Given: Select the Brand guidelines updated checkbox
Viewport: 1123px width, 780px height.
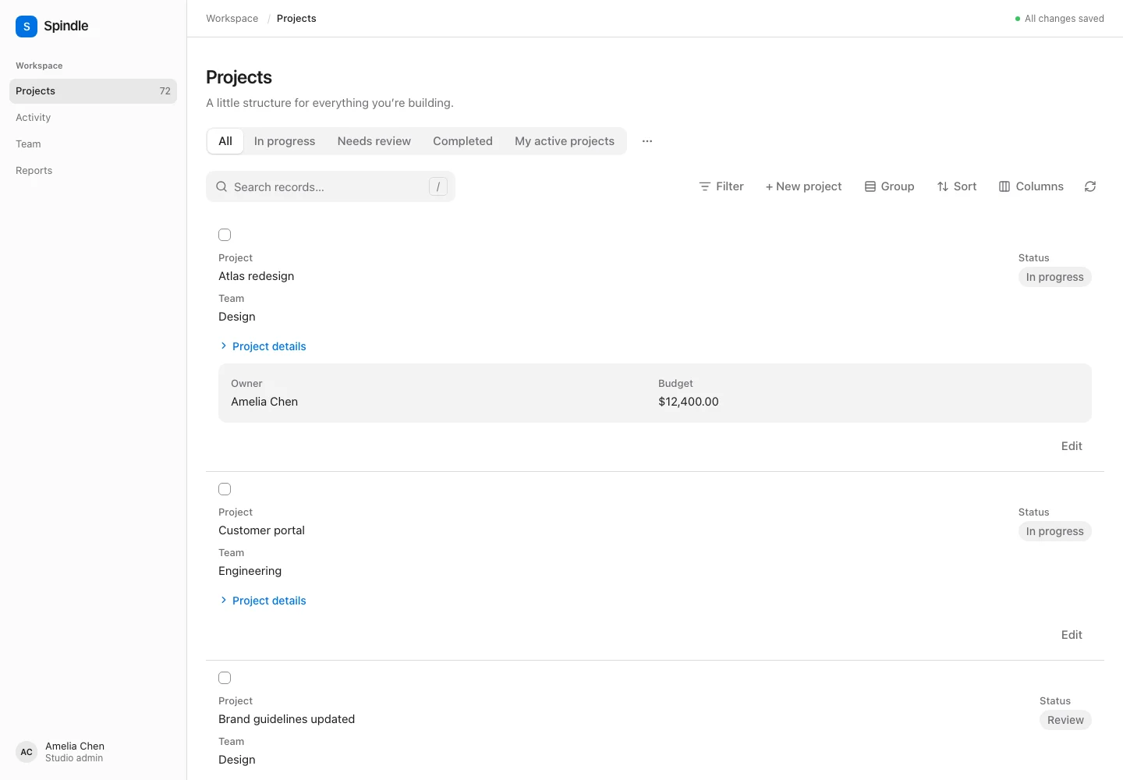Looking at the screenshot, I should pos(225,678).
